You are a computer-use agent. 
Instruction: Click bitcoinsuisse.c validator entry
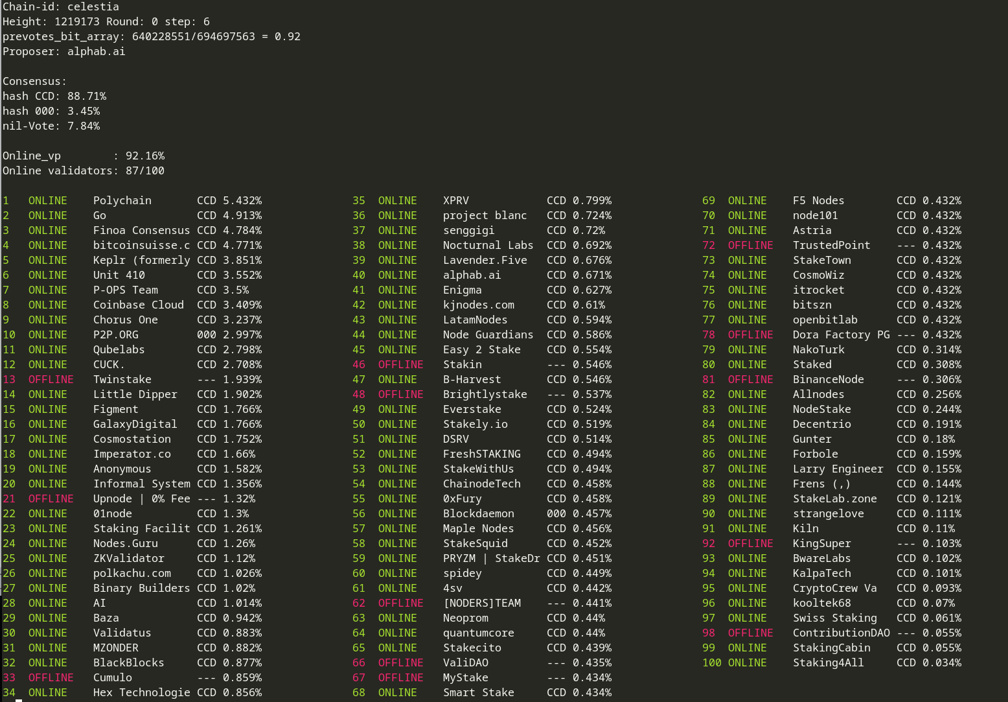point(142,245)
